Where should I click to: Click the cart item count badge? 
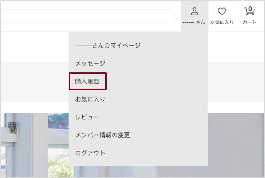[x=250, y=9]
